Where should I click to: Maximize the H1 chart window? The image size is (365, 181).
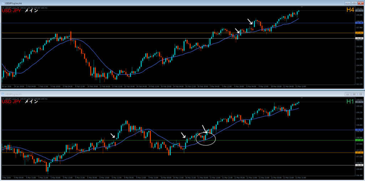click(353, 94)
